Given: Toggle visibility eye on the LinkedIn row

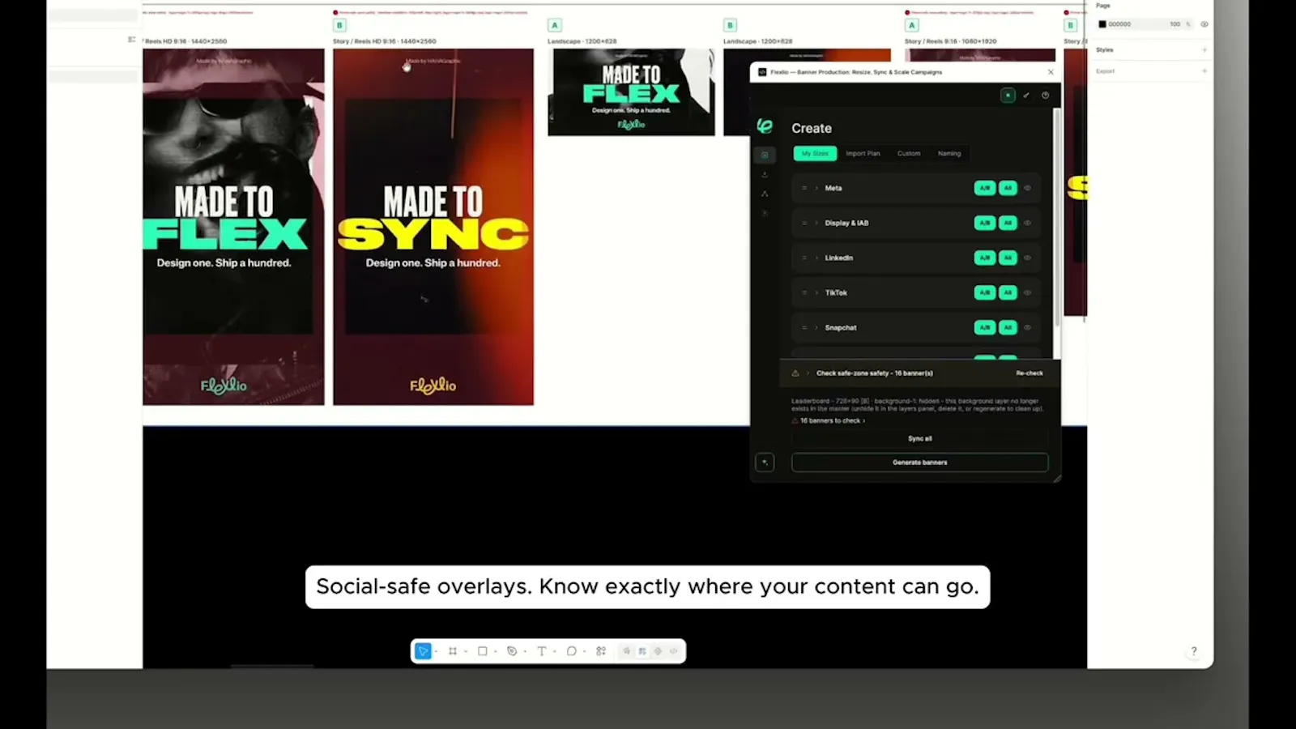Looking at the screenshot, I should (1027, 258).
